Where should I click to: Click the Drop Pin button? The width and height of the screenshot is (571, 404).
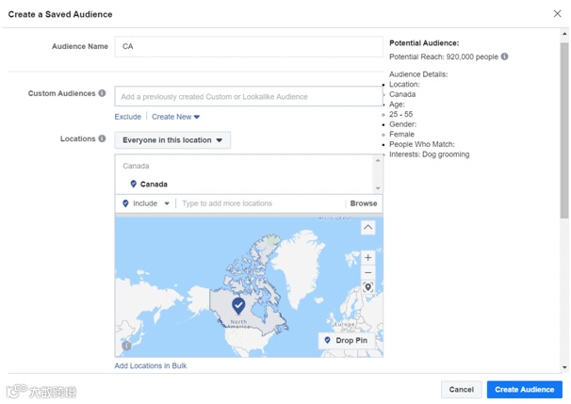[x=347, y=340]
